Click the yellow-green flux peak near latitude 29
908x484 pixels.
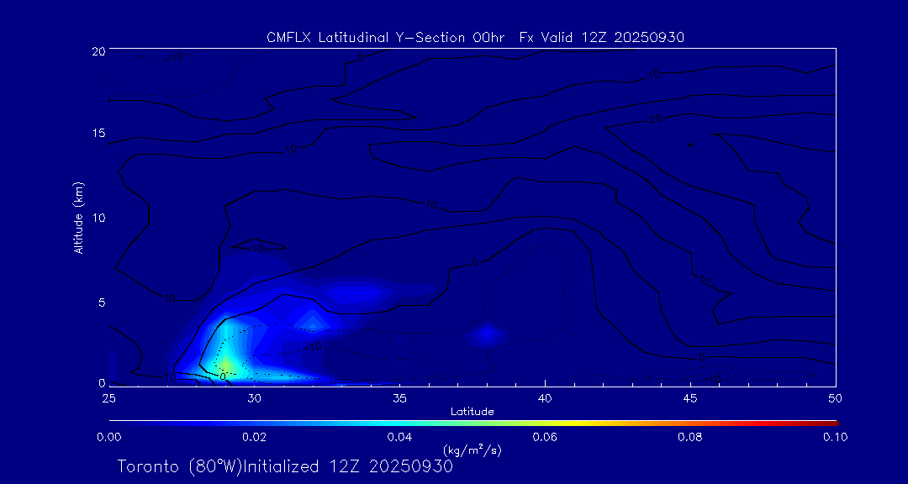[x=225, y=363]
